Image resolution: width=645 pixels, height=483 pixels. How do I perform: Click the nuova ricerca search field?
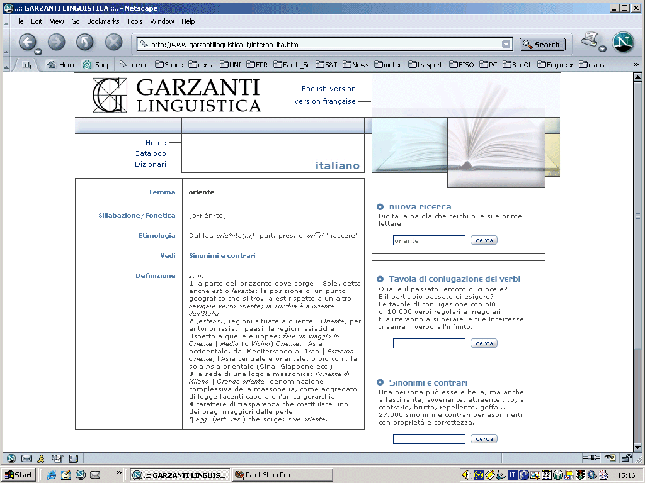(x=429, y=240)
